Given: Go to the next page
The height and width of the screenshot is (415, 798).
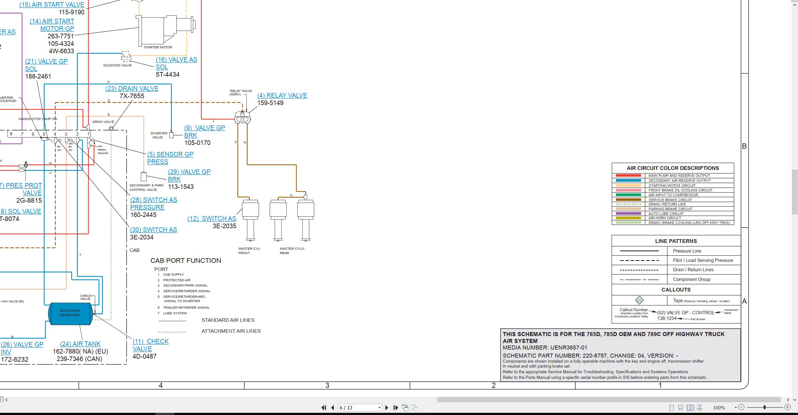Looking at the screenshot, I should pos(387,408).
